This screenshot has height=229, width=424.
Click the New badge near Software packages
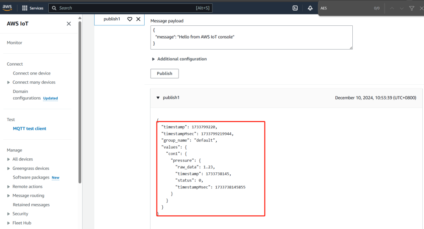[x=56, y=178]
